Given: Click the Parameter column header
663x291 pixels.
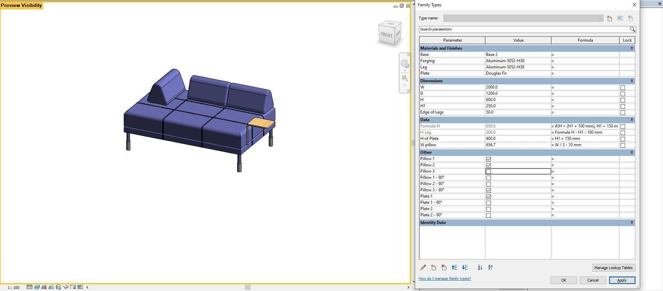Looking at the screenshot, I should click(x=452, y=40).
